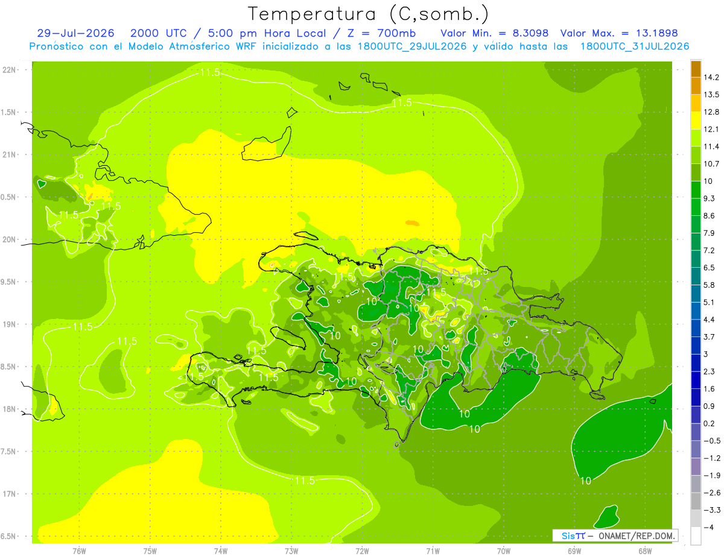Click the '21N' latitude axis label
The image size is (724, 559).
tap(9, 155)
